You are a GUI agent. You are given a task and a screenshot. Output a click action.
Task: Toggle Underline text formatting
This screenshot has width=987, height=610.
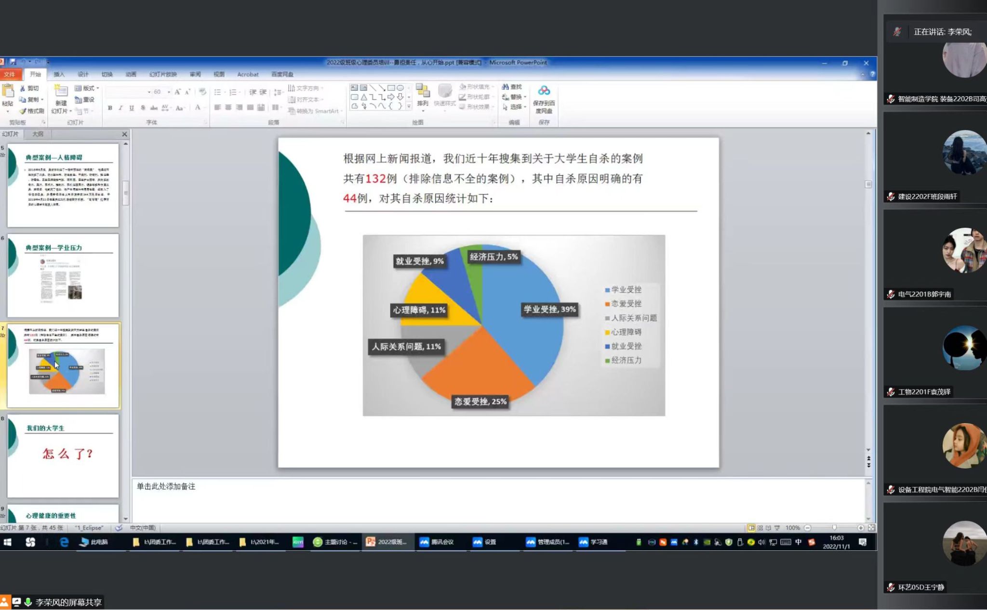point(131,108)
